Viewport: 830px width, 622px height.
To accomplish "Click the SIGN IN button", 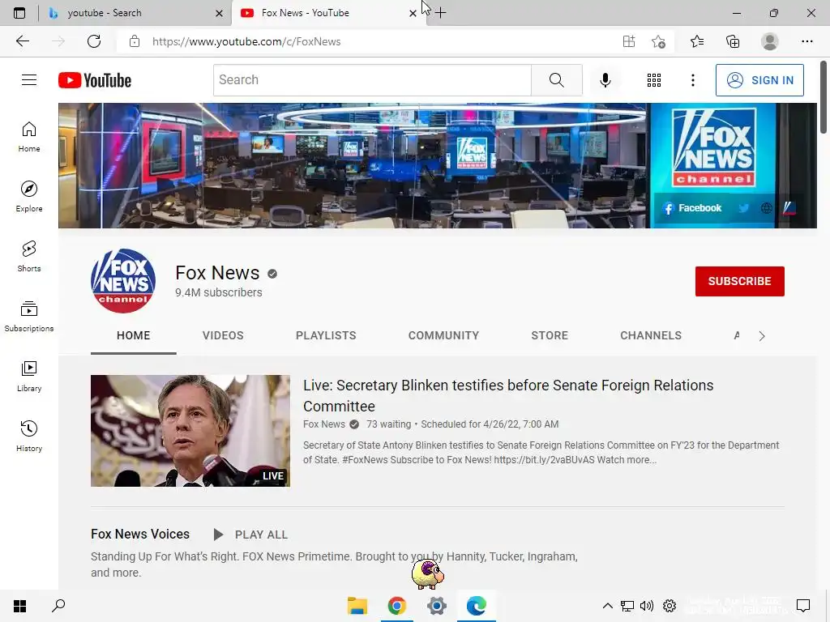I will tap(759, 80).
